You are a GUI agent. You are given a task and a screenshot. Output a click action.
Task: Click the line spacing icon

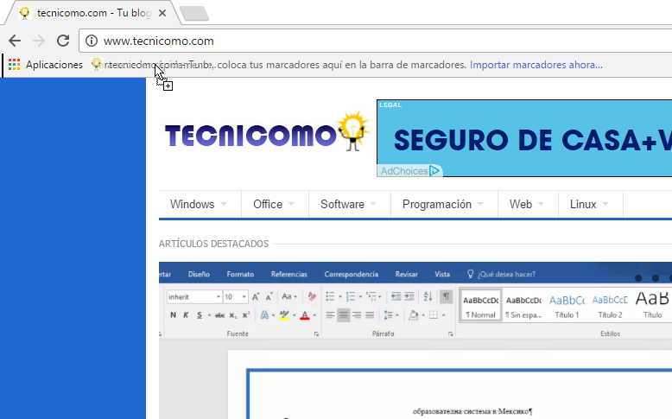pyautogui.click(x=389, y=315)
